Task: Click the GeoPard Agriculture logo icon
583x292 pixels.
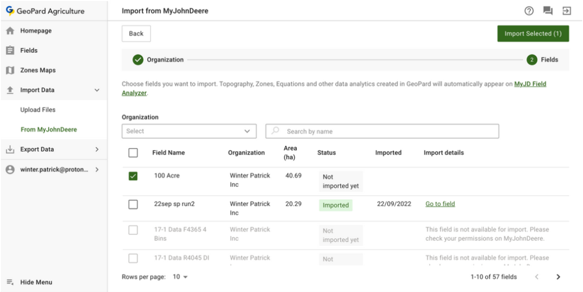Action: (x=10, y=11)
